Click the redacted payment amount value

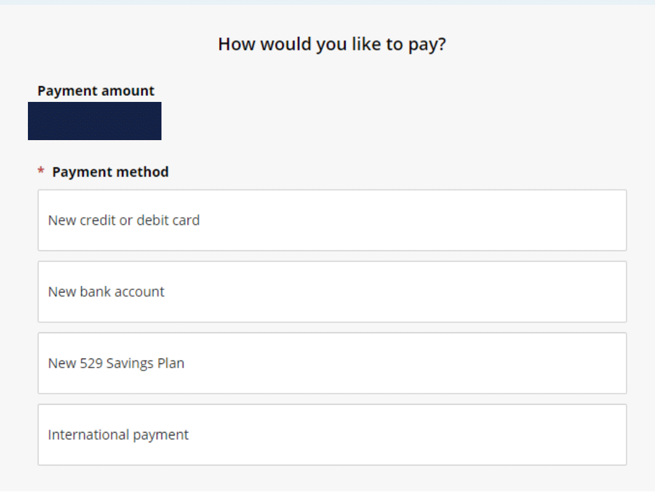[x=94, y=121]
